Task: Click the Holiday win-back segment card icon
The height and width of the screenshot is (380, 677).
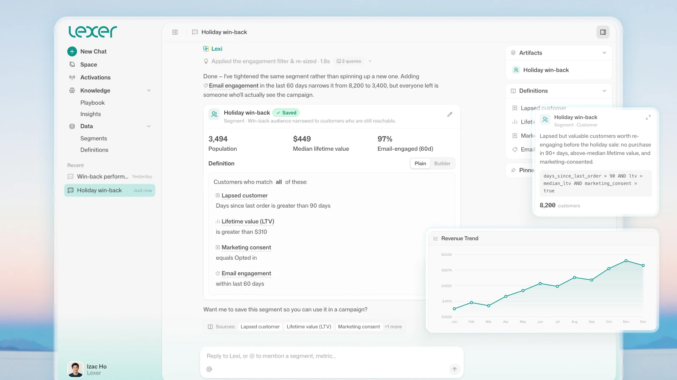Action: pos(214,114)
